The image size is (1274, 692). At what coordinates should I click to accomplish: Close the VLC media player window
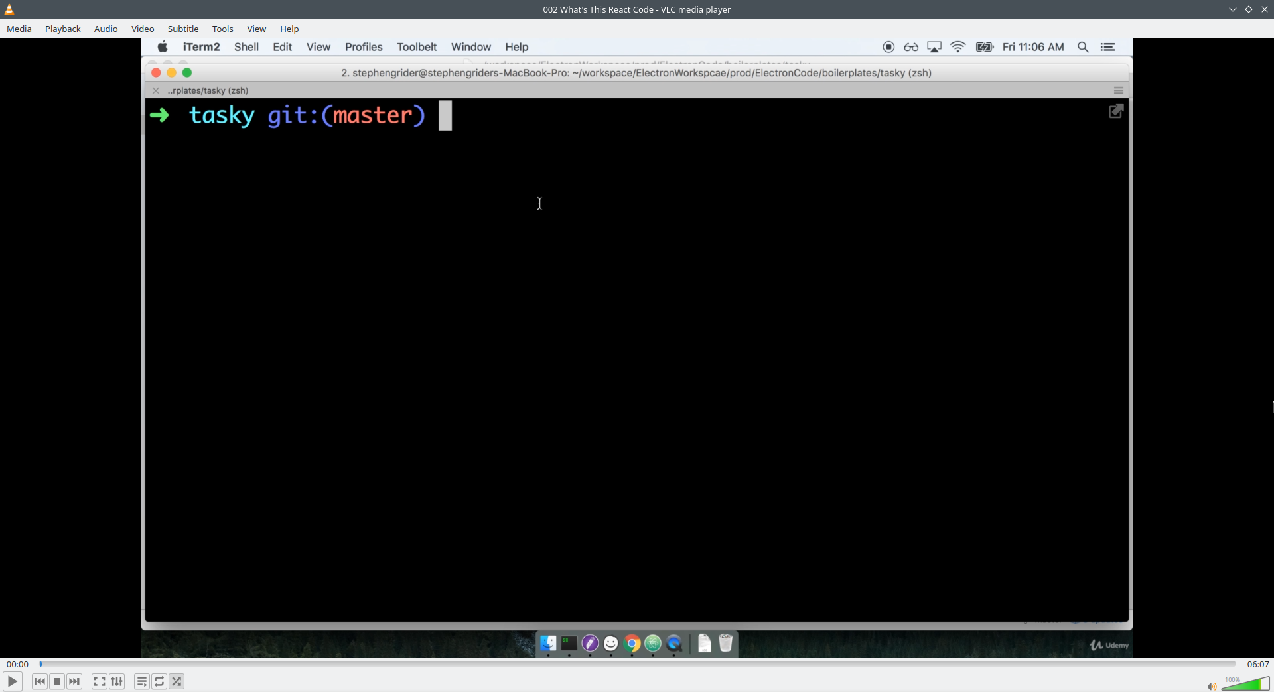[1265, 9]
